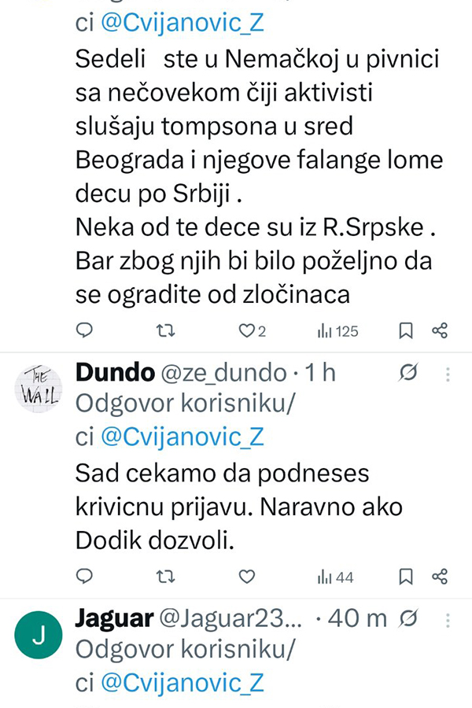Reply to Dundo's tweet

85,577
